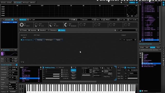Open the Sampler view tab

point(18,2)
